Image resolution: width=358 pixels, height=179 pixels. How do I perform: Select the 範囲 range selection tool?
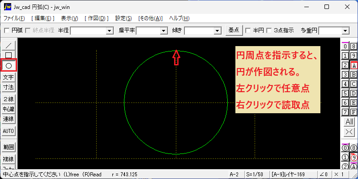click(x=9, y=147)
